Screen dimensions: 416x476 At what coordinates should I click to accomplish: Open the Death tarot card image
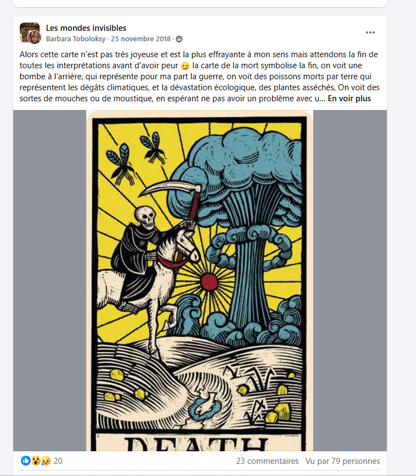(200, 281)
